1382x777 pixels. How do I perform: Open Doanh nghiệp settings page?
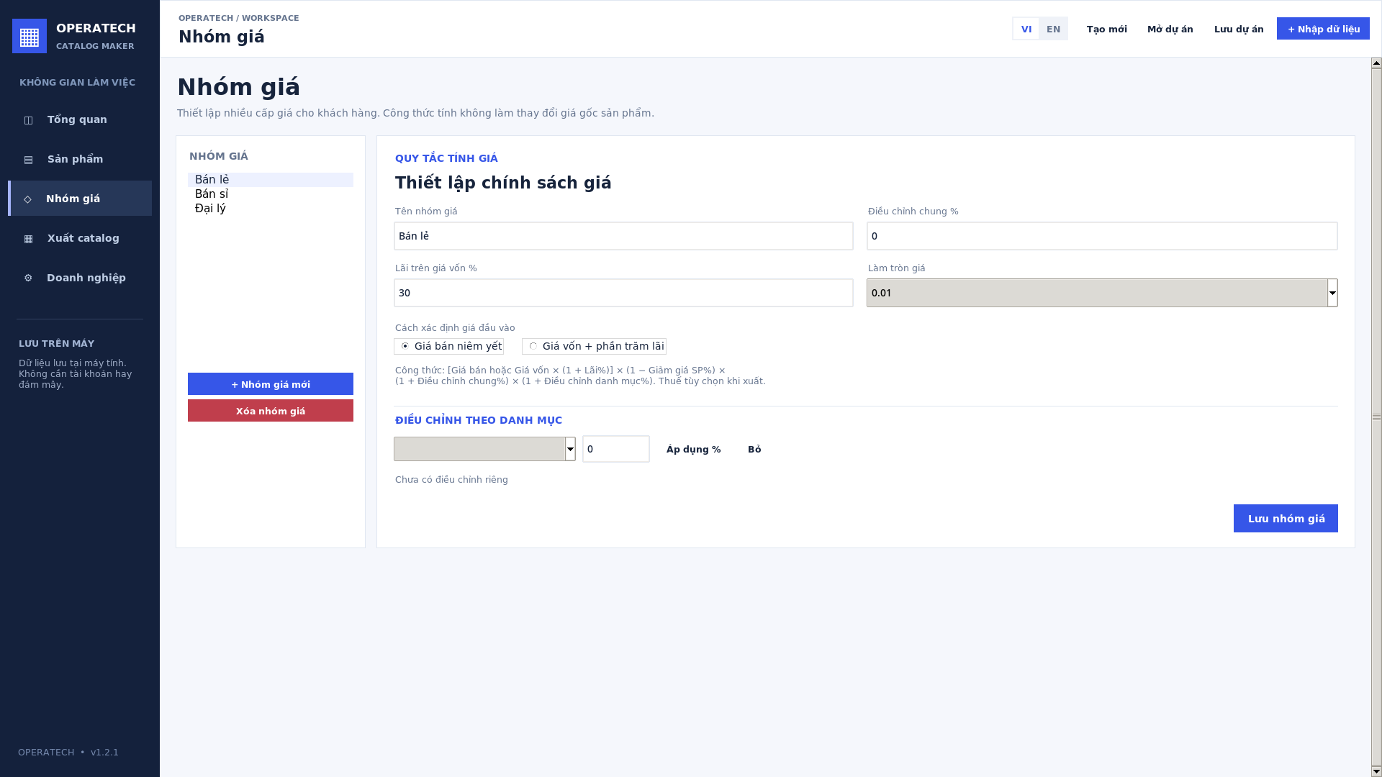coord(80,278)
